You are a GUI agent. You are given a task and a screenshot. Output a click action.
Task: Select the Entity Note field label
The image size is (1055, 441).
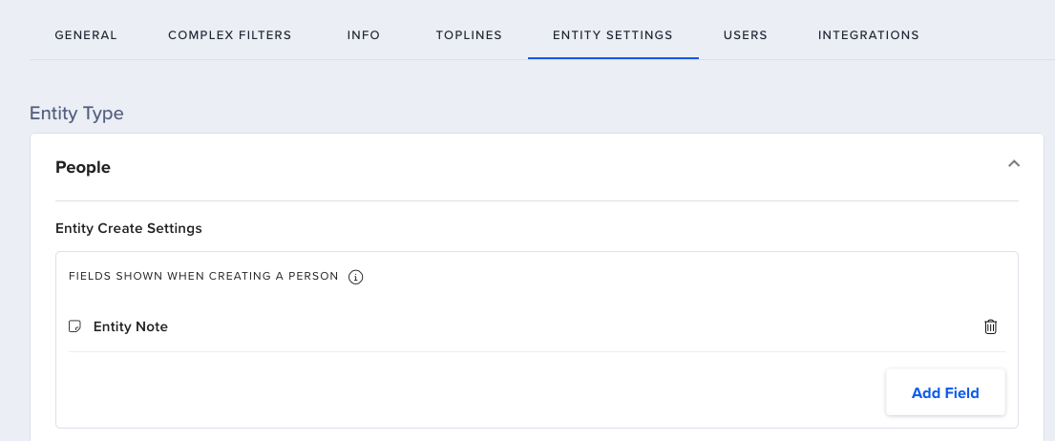(131, 326)
